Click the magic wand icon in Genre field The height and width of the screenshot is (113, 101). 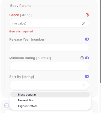84,23
